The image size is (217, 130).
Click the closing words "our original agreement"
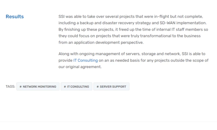point(80,67)
